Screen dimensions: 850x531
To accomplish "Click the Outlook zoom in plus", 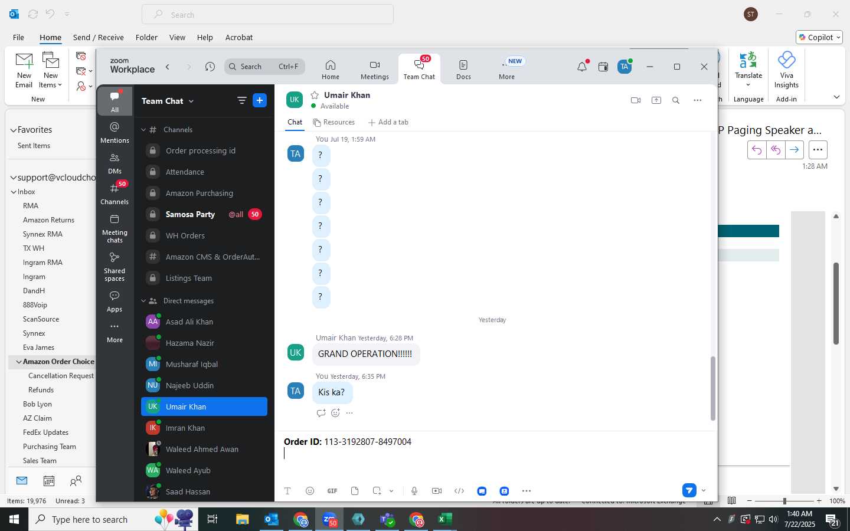I will click(819, 501).
